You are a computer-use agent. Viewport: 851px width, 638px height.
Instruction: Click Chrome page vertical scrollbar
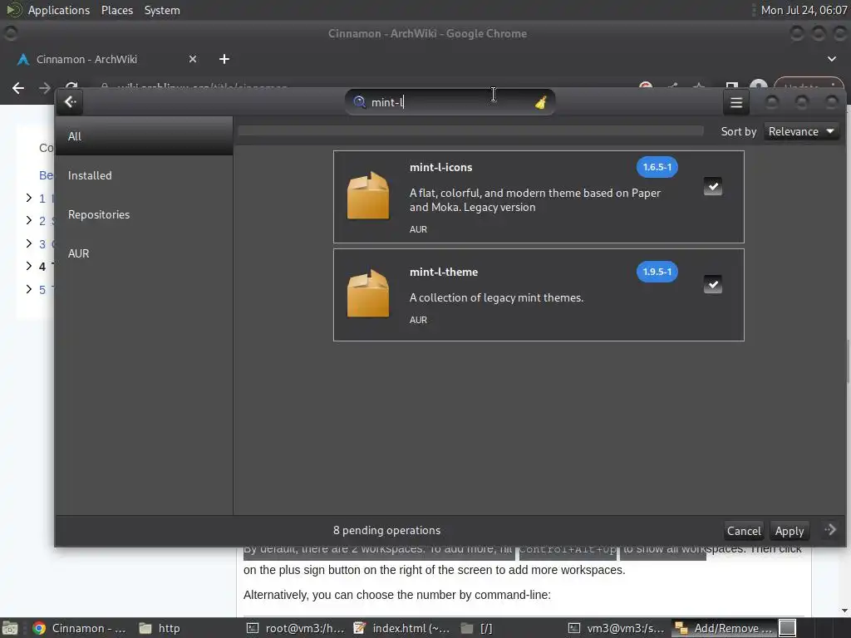point(847,361)
